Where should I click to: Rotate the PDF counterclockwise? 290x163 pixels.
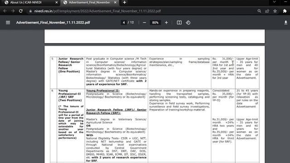[x=188, y=23]
